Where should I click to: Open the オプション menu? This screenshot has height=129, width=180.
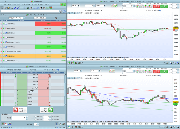point(35,4)
